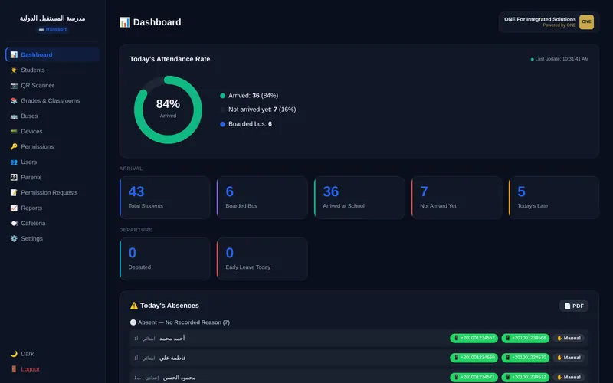Click the moon icon beside Dark
Screen dimensions: 613x383
14,354
